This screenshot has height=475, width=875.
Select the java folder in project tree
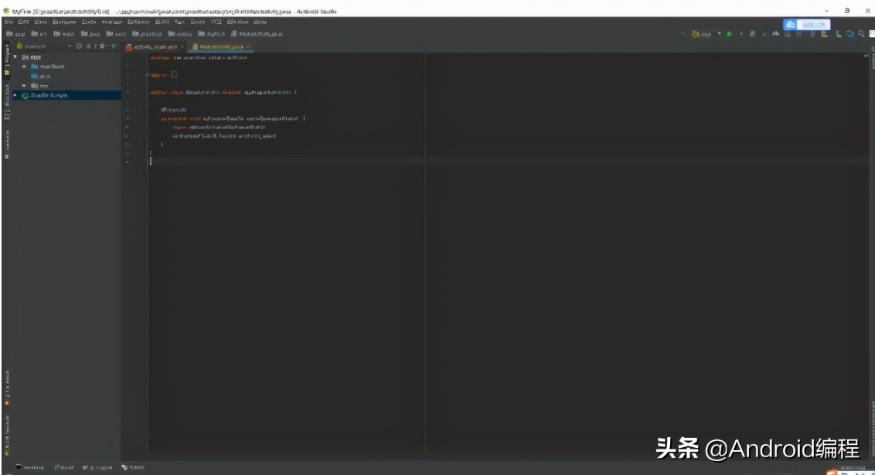coord(41,76)
